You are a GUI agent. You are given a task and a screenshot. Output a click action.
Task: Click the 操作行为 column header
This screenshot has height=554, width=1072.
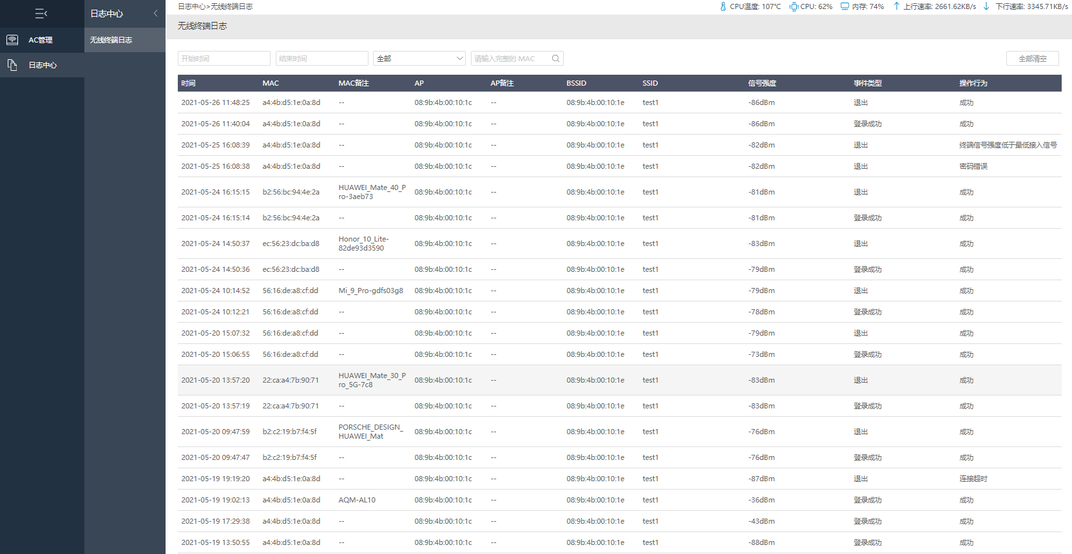[973, 83]
